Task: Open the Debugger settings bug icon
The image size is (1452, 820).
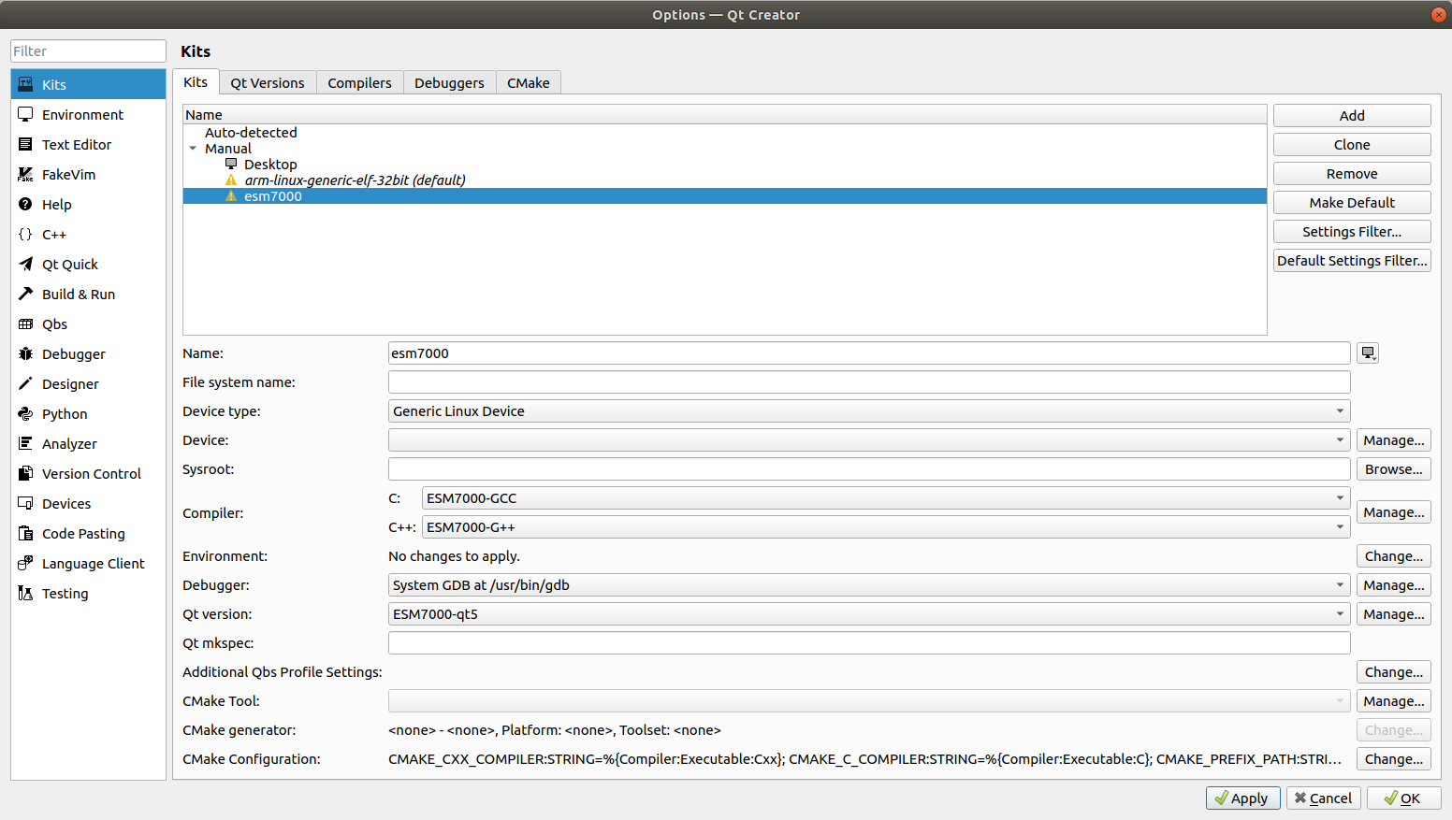Action: point(25,354)
